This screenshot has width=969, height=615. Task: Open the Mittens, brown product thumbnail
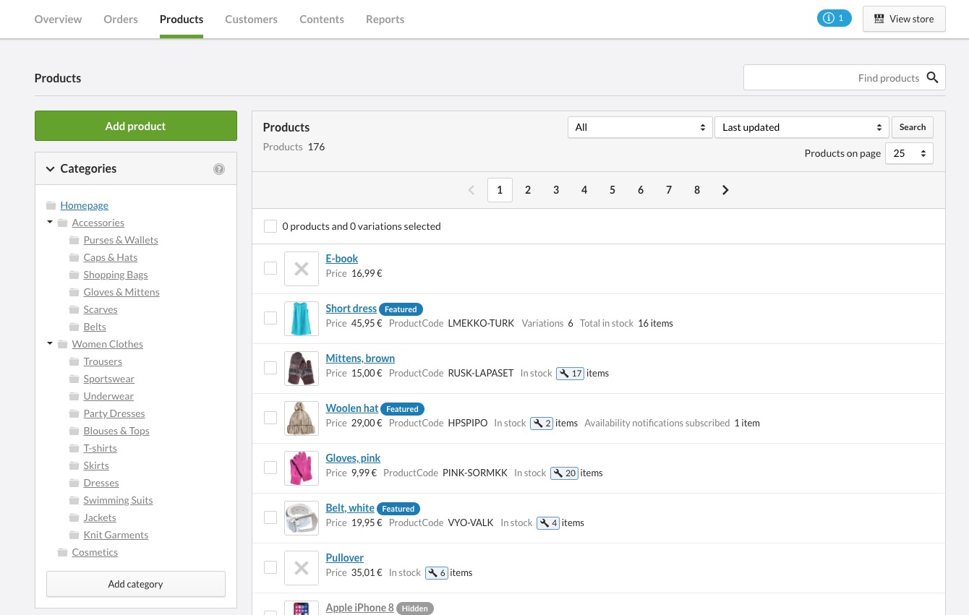(x=302, y=369)
